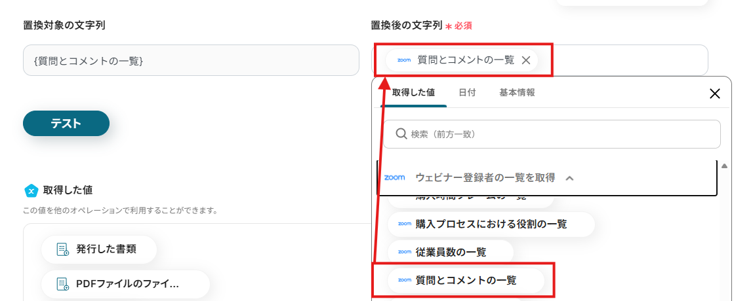This screenshot has width=753, height=301.
Task: Click the Zoom logo on the 従業員数の一覧 item
Action: click(x=404, y=252)
